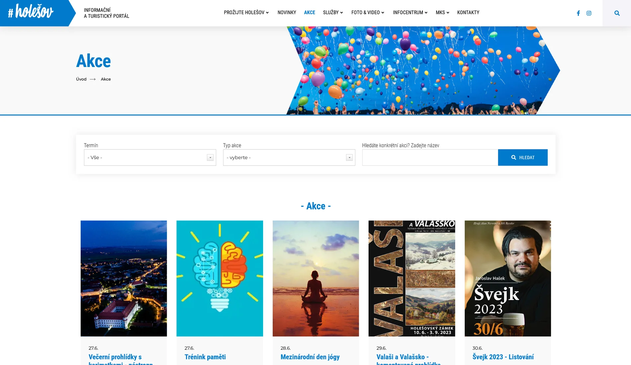Focus the event name search field
Viewport: 631px width, 365px height.
430,157
